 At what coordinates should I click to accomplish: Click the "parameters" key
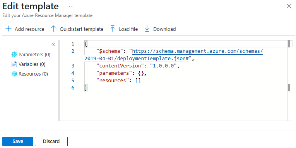[114, 73]
